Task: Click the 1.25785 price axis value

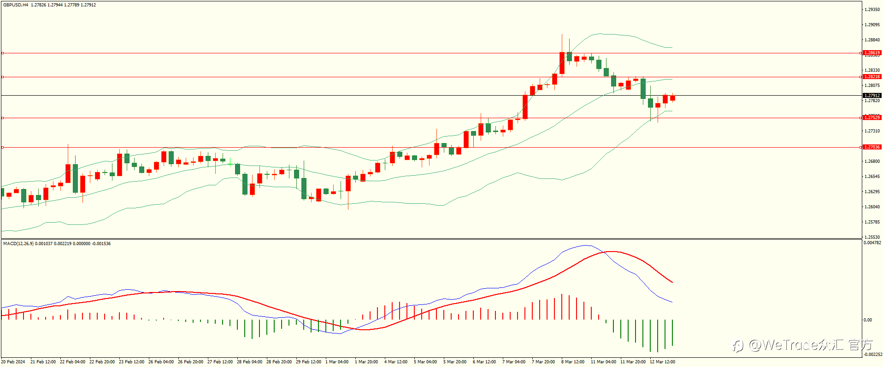Action: click(x=872, y=222)
